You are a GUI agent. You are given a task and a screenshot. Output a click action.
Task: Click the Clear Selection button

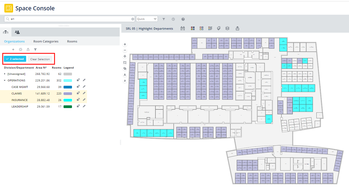40,59
